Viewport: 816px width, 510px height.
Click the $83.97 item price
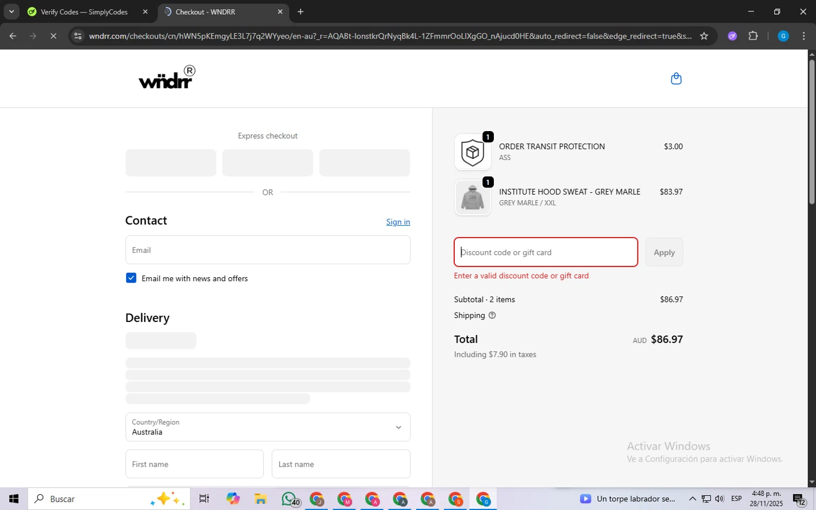pos(671,192)
